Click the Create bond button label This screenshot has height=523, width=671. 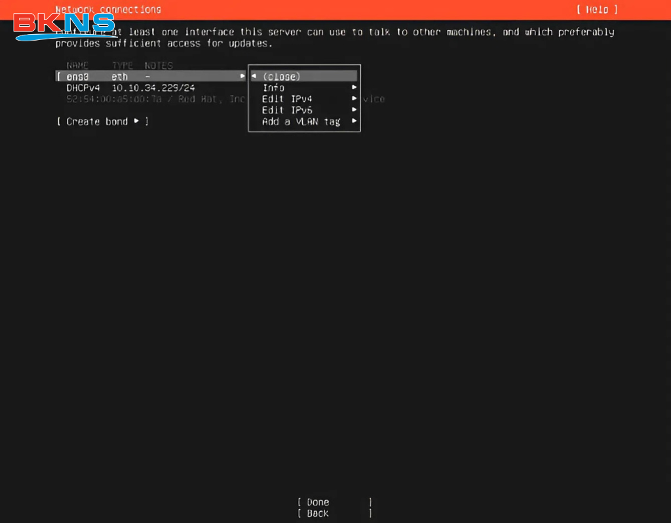point(97,121)
